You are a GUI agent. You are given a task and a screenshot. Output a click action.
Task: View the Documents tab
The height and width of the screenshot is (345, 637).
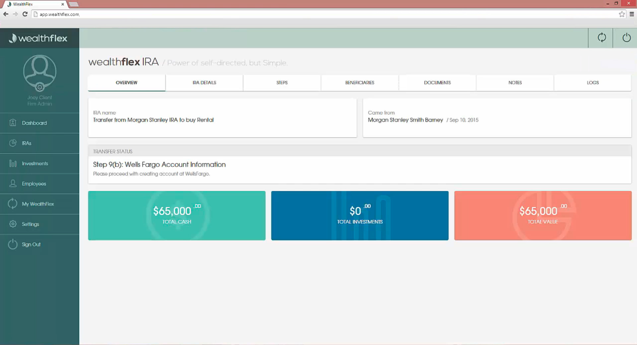[437, 83]
